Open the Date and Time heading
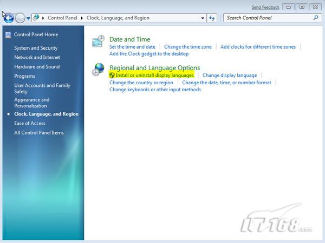The image size is (325, 243). pos(130,39)
